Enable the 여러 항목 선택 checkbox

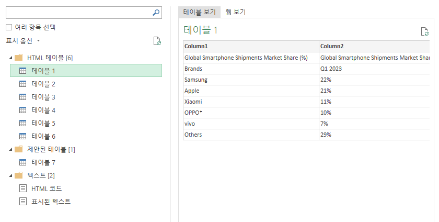(x=9, y=27)
